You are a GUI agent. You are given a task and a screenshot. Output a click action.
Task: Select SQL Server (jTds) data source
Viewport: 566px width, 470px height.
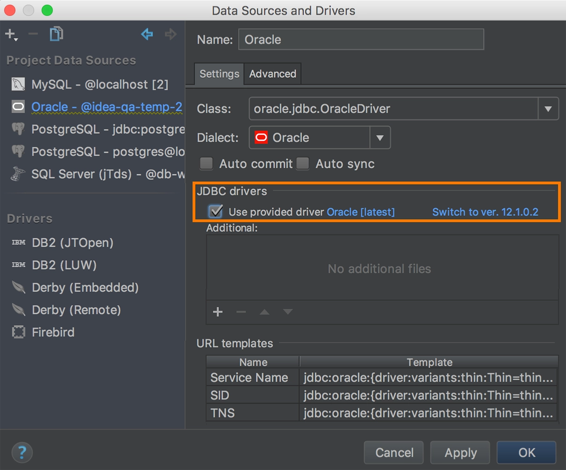point(108,174)
